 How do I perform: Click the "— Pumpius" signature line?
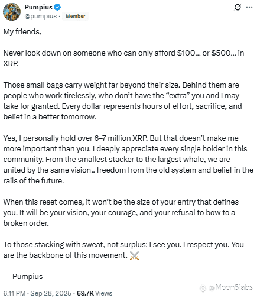pyautogui.click(x=23, y=276)
